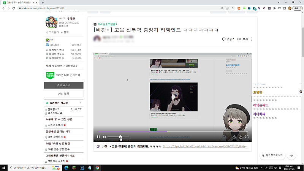Open the notification center icon
This screenshot has width=304, height=171.
[299, 168]
